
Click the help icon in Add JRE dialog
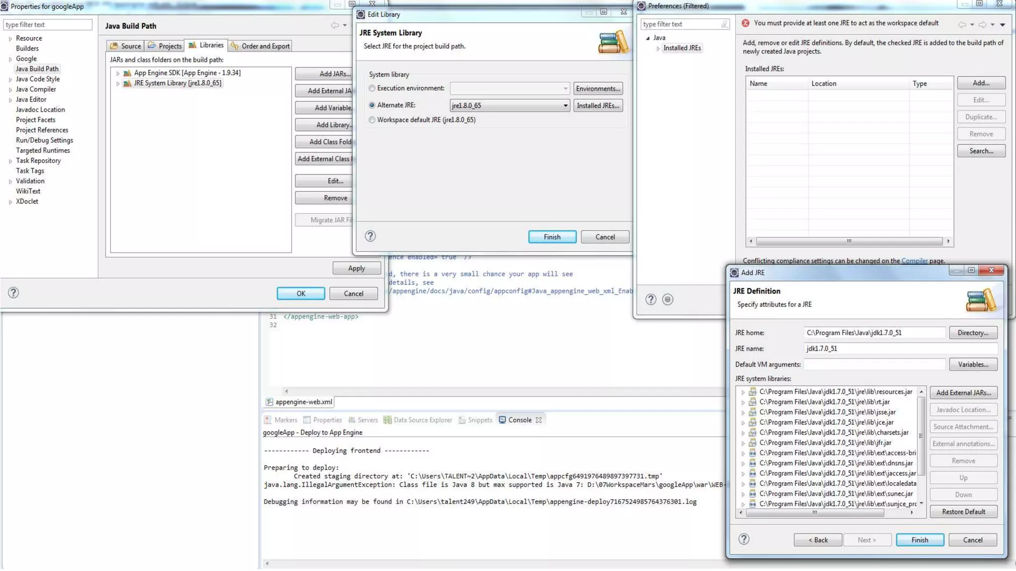(744, 539)
